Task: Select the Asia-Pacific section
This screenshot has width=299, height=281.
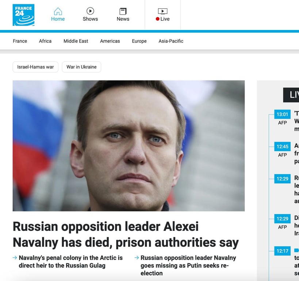Action: point(171,41)
